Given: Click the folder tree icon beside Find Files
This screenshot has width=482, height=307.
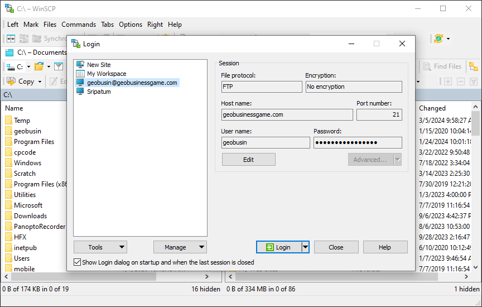Looking at the screenshot, I should [473, 66].
